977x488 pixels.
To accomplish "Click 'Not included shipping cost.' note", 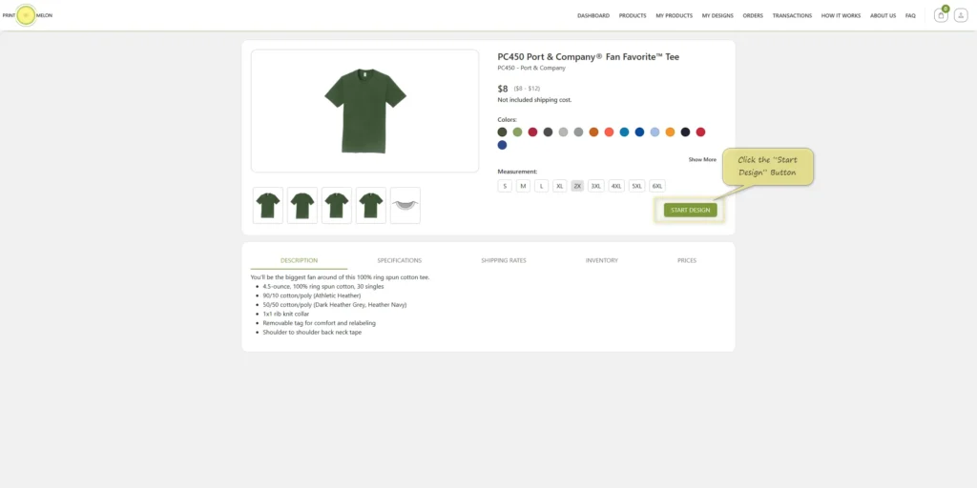I will [534, 99].
